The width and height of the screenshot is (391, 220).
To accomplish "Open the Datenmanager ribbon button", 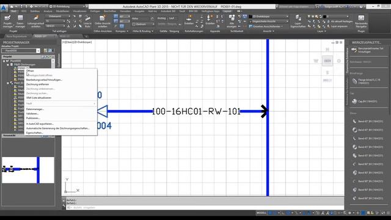I will pos(20,21).
